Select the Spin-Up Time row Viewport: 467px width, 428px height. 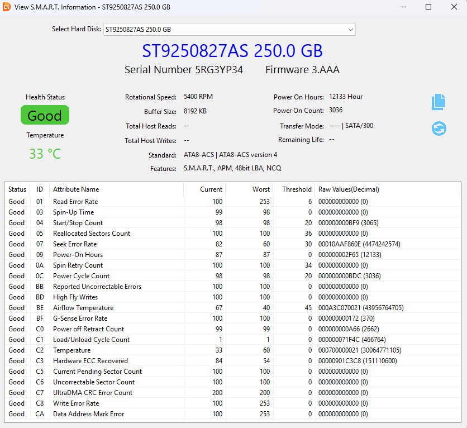click(232, 212)
